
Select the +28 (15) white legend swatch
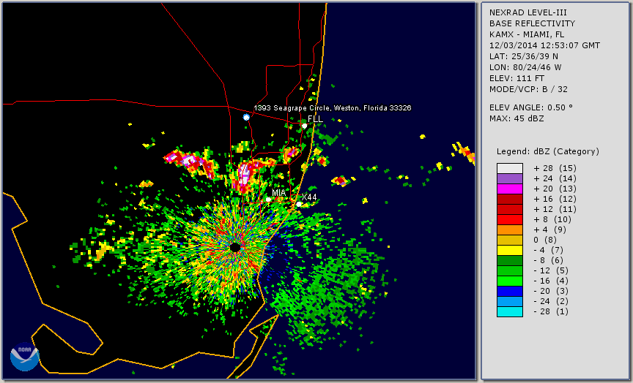coord(510,168)
